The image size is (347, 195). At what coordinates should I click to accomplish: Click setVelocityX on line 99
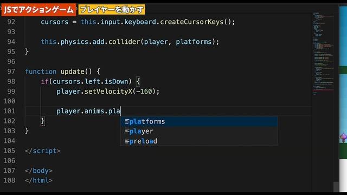[x=108, y=92]
